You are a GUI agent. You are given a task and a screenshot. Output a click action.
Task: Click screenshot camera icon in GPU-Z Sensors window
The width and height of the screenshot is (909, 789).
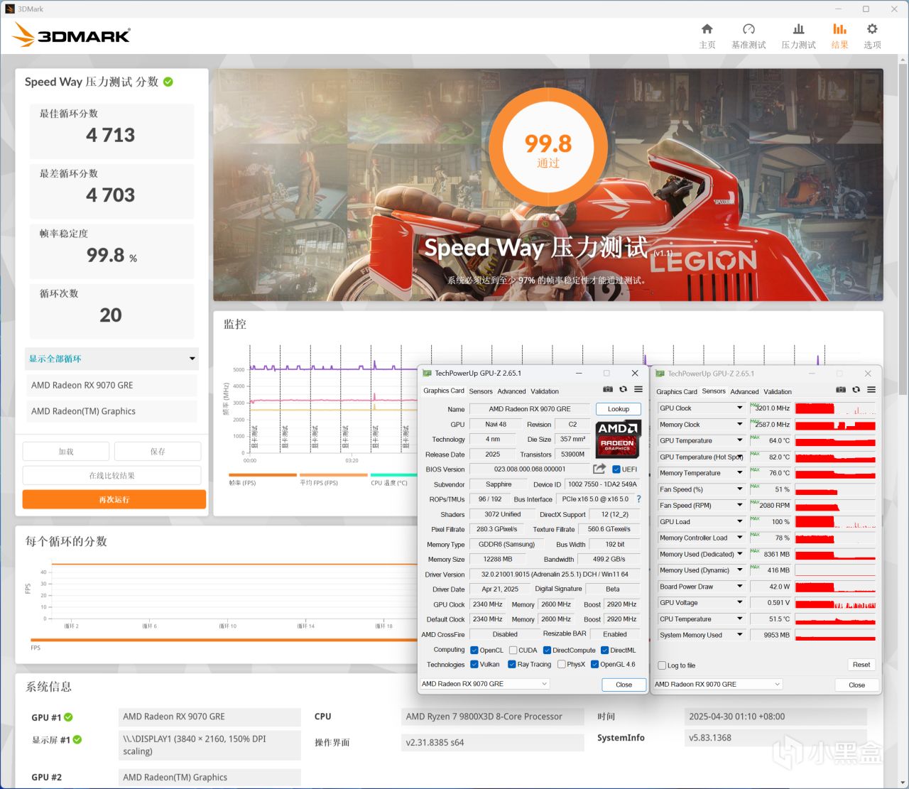tap(841, 390)
